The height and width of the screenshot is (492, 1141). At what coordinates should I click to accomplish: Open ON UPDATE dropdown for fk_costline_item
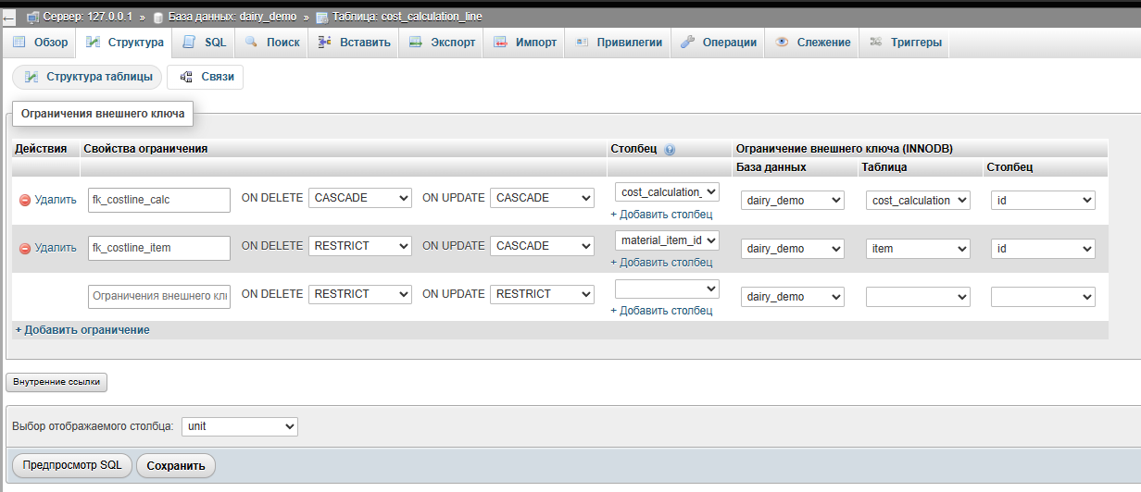click(x=542, y=246)
